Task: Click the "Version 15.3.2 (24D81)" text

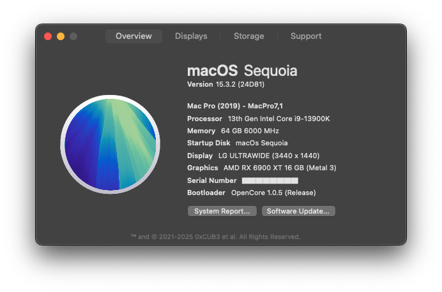Action: 226,84
